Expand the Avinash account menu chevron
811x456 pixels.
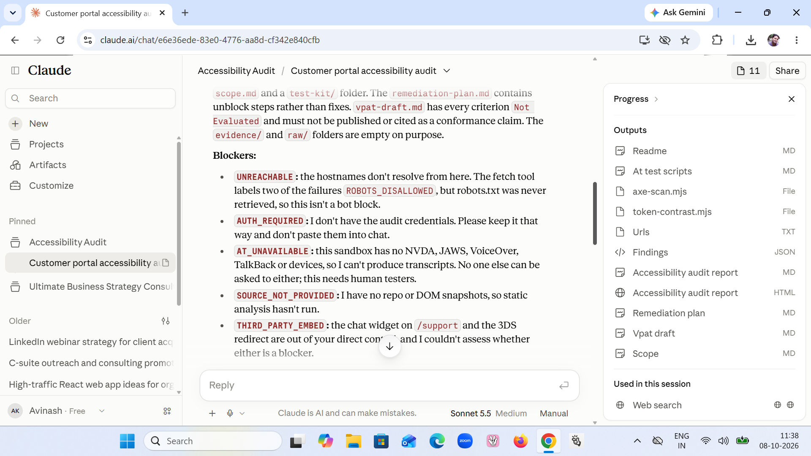tap(102, 411)
